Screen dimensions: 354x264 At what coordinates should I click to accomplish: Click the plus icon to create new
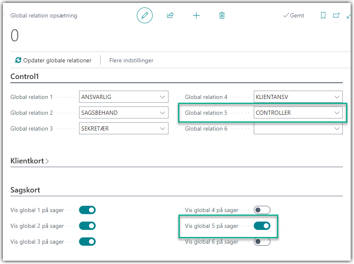196,15
